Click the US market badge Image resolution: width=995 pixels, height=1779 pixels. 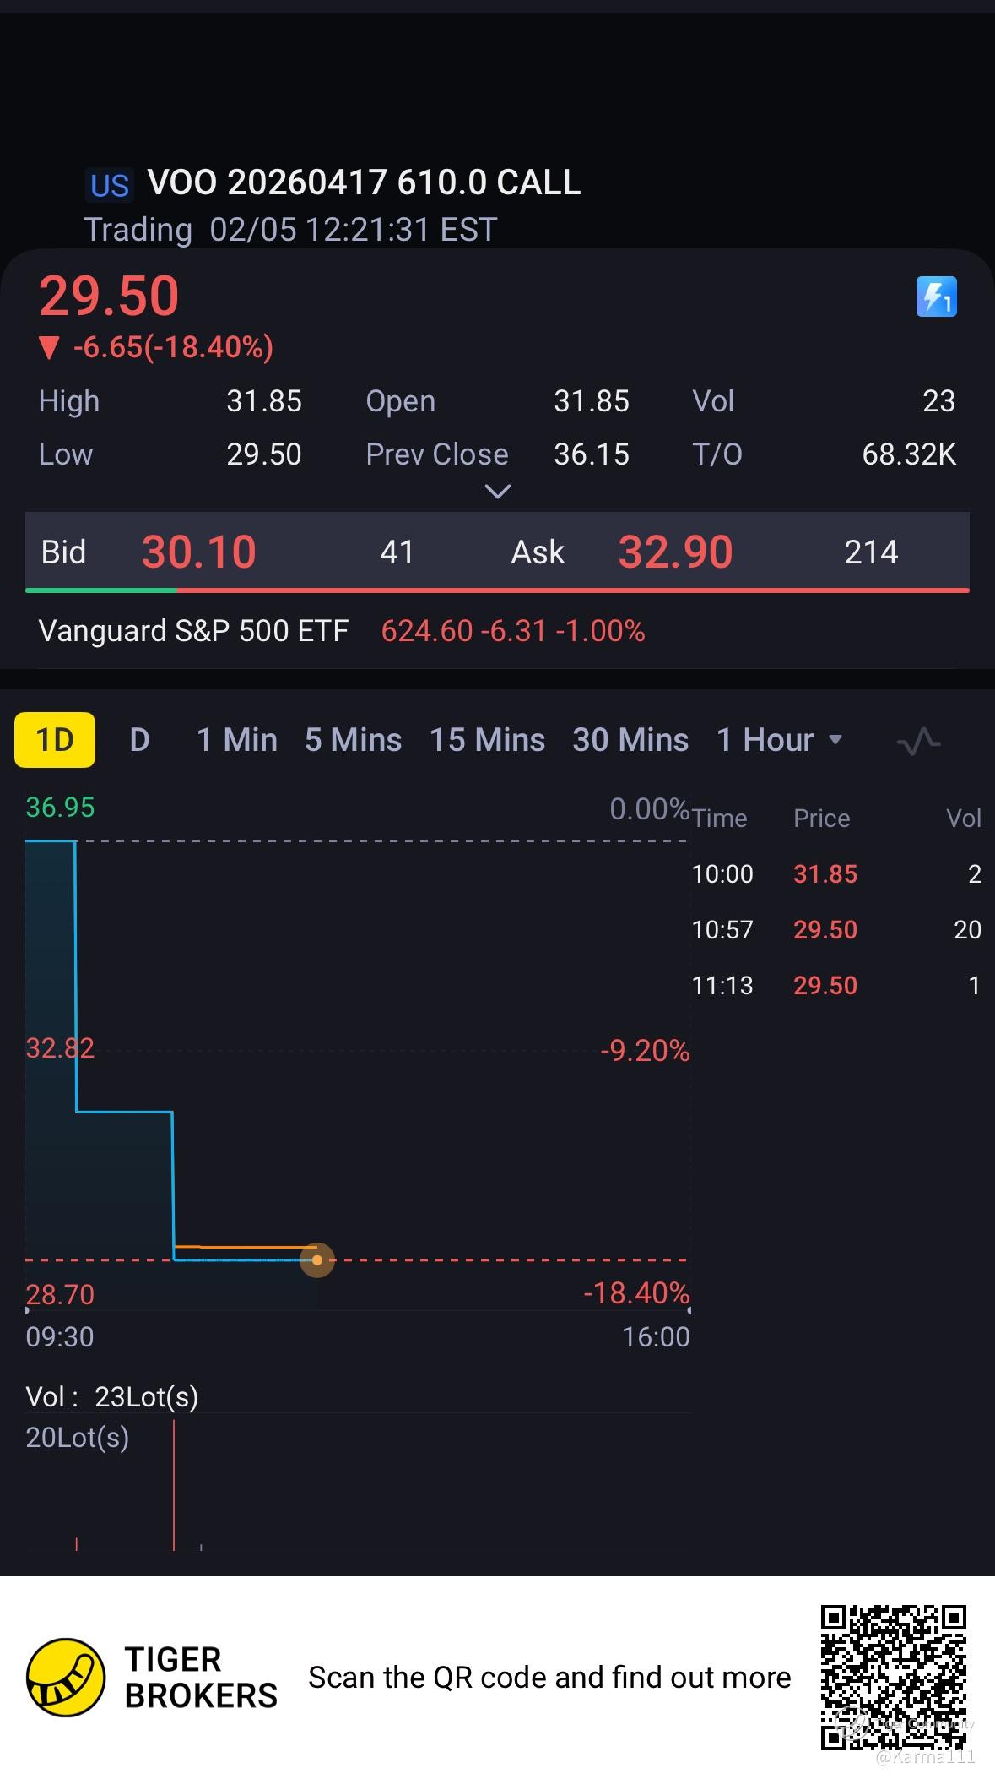110,185
